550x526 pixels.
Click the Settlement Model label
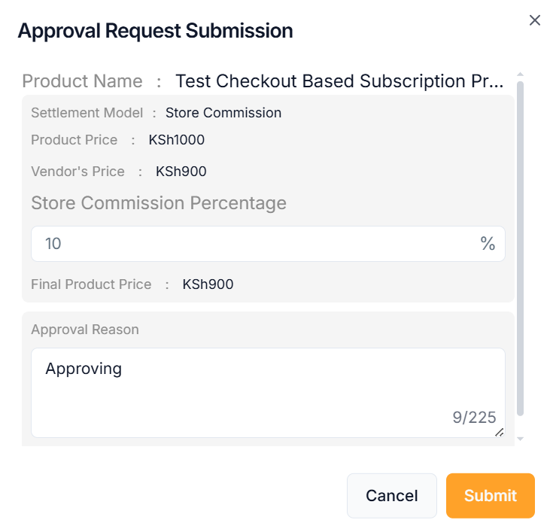click(87, 113)
